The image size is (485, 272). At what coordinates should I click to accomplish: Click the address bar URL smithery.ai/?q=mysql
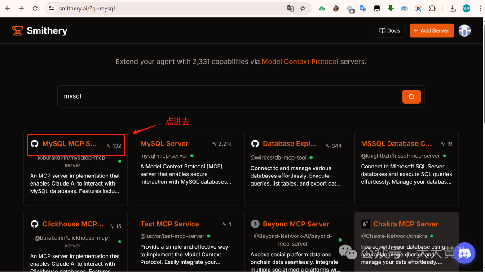[x=87, y=9]
